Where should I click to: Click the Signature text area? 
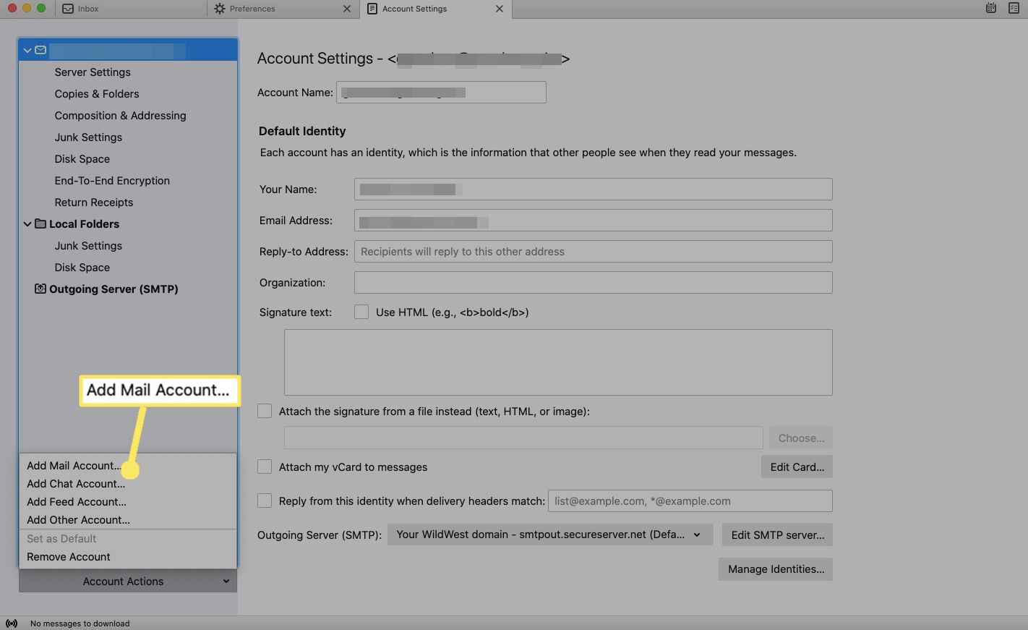pyautogui.click(x=558, y=362)
